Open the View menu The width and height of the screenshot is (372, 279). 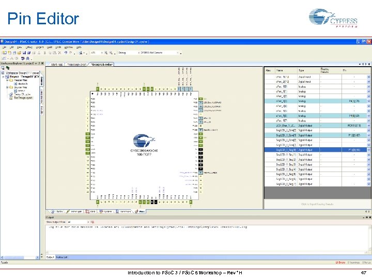click(19, 47)
